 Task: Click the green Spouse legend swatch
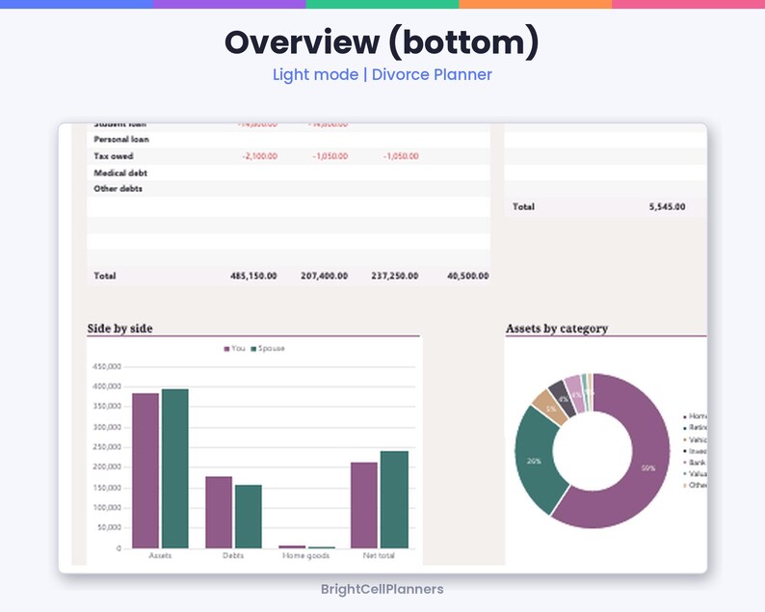(253, 349)
